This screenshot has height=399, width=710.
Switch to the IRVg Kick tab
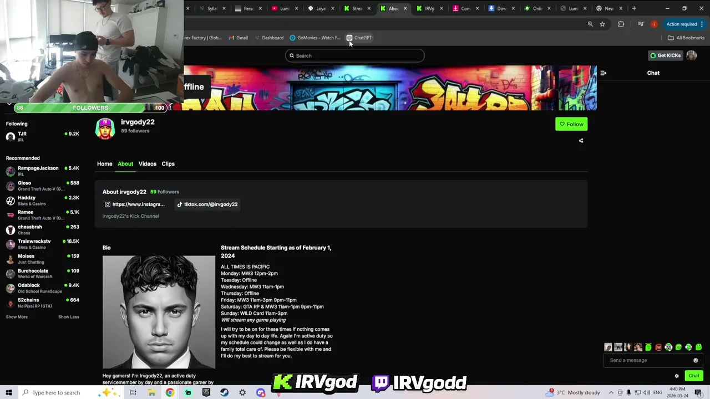click(429, 8)
